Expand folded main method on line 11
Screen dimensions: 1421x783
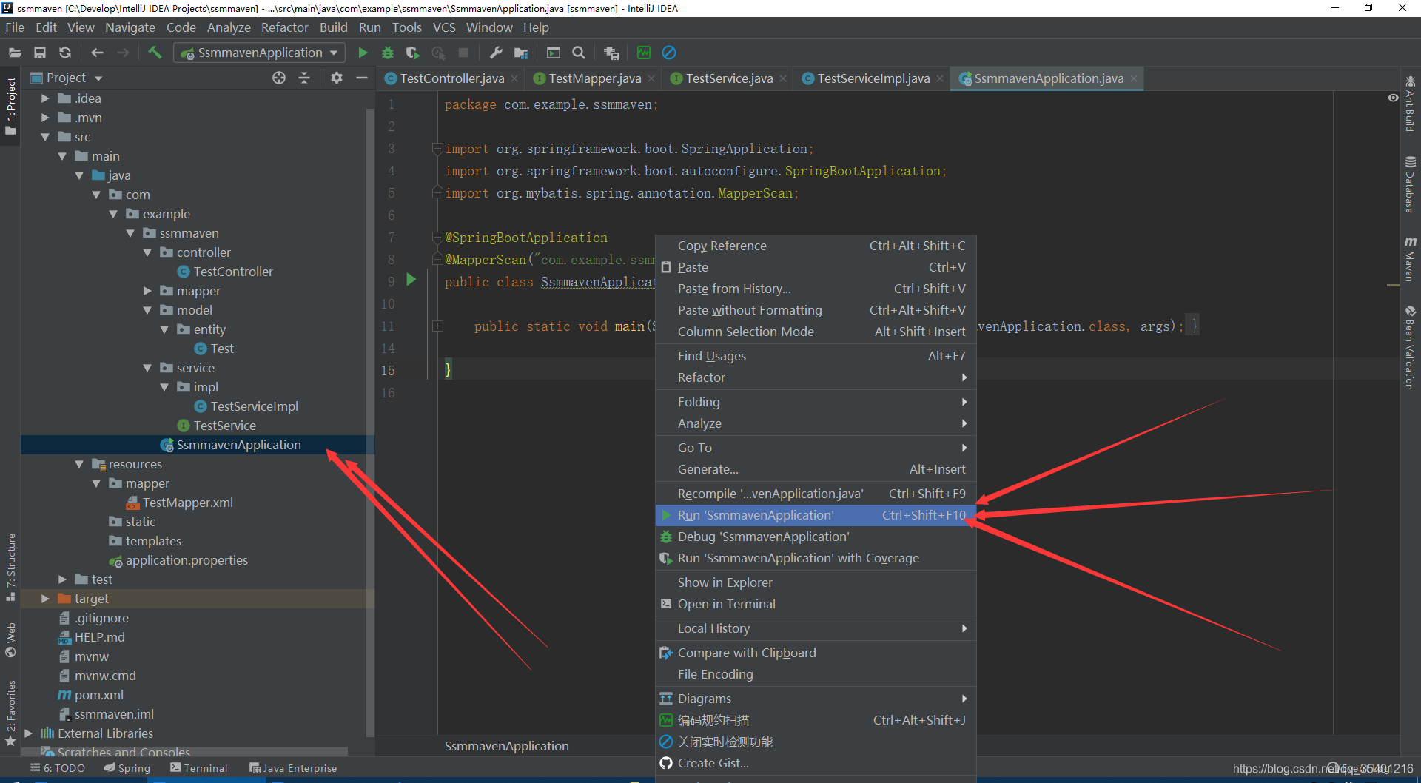[x=437, y=326]
